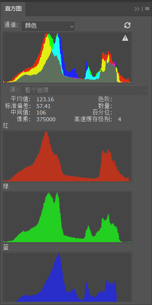
Task: Click the mean value 123.16
Action: point(45,99)
